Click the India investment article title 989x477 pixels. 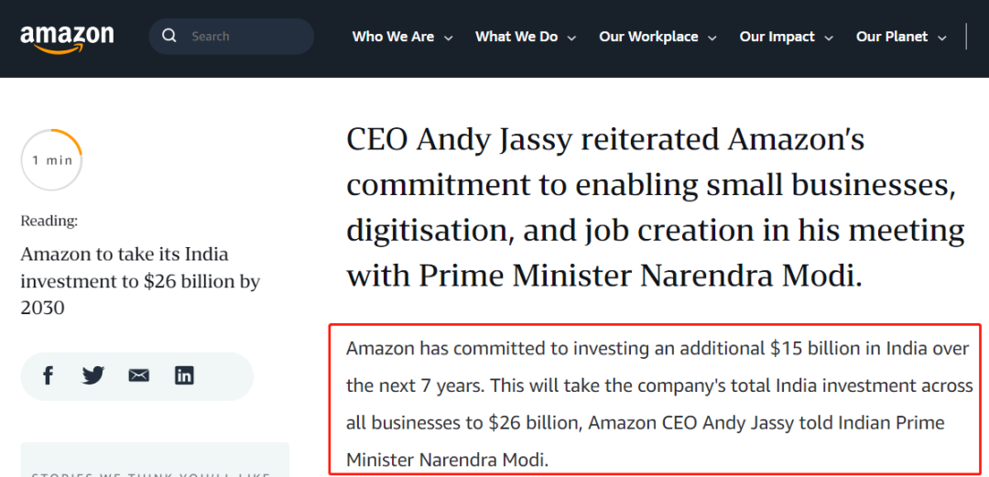point(140,281)
